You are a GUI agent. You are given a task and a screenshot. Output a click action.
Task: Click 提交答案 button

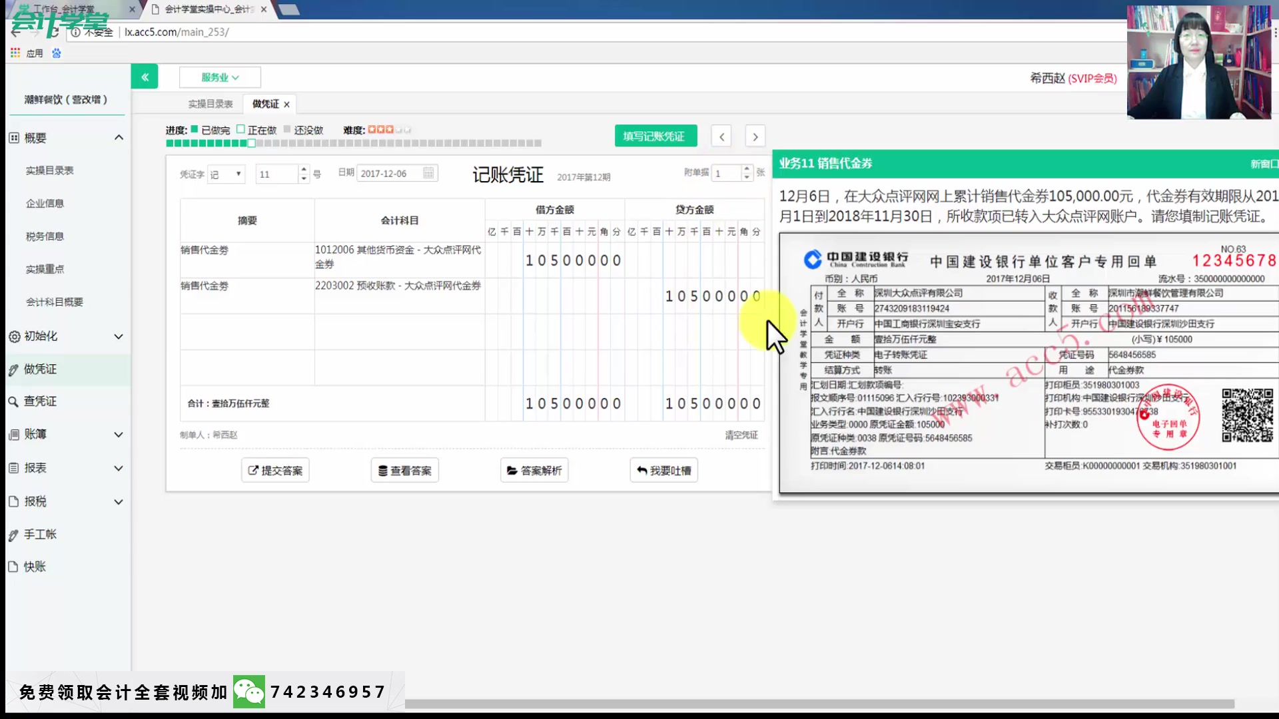tap(275, 471)
